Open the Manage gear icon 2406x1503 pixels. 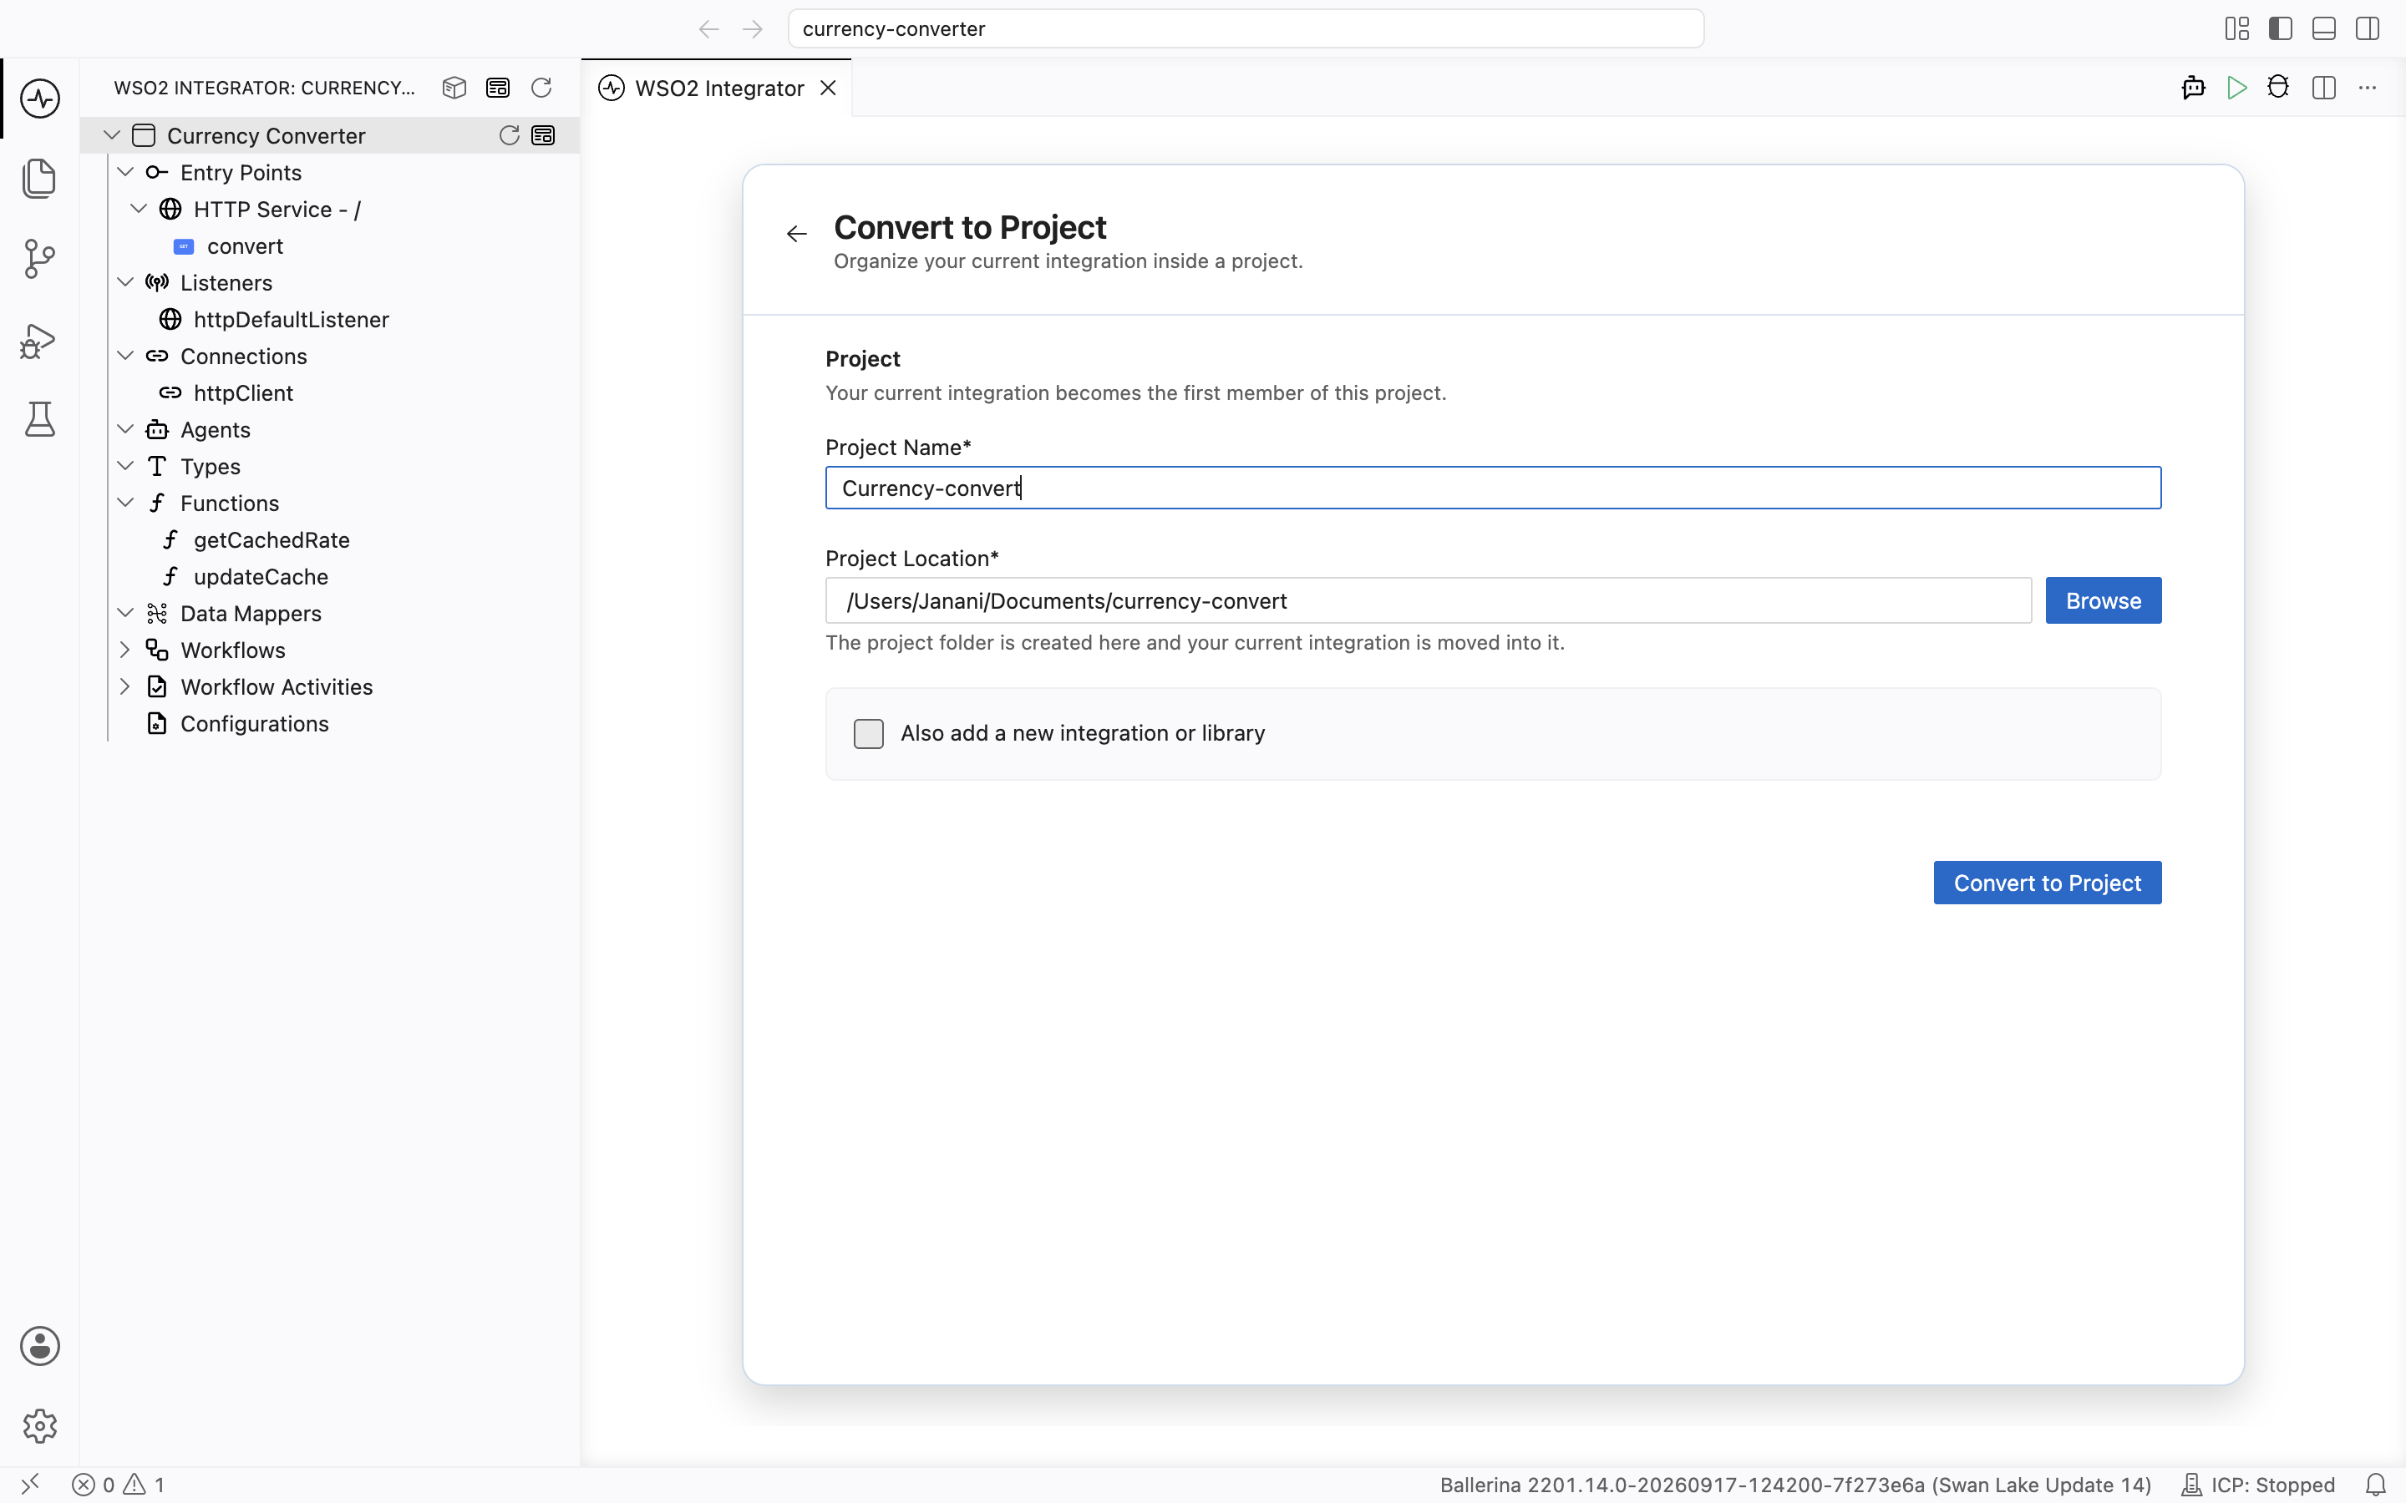40,1425
